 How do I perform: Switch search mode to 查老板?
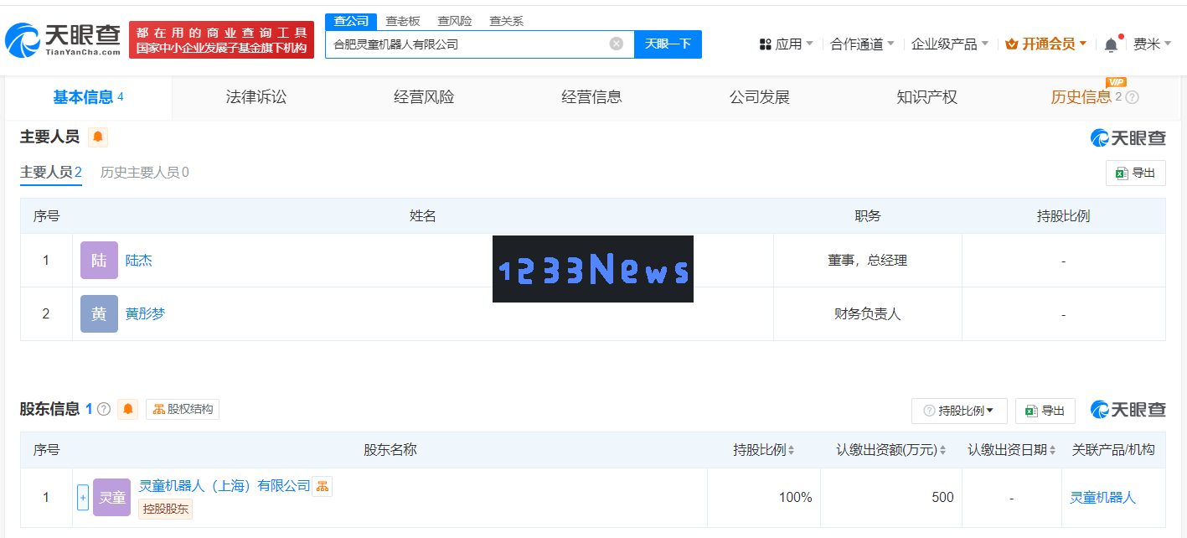point(403,21)
